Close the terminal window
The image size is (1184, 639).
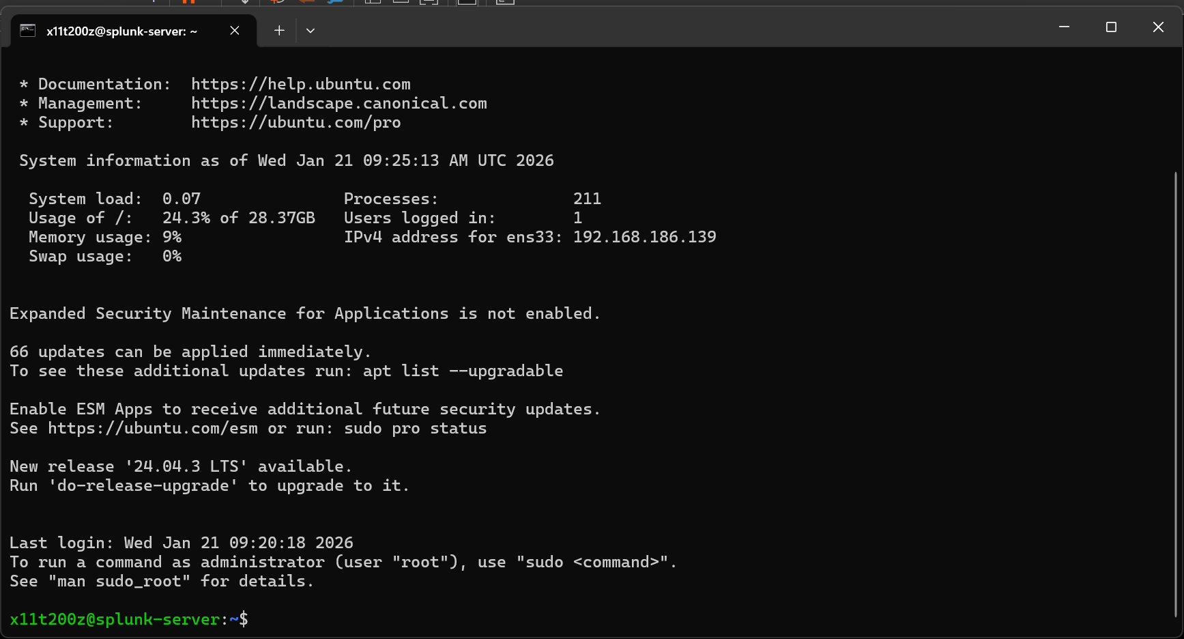[1158, 27]
